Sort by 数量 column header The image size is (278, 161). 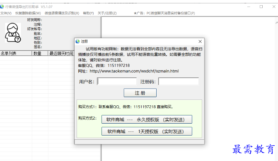(40, 53)
